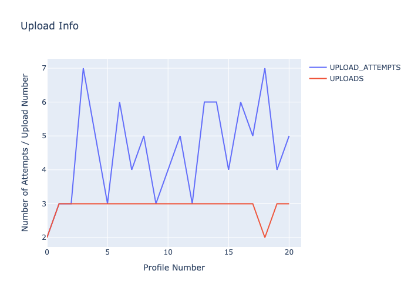
Task: Click the red line end at profile 20
Action: pos(289,203)
